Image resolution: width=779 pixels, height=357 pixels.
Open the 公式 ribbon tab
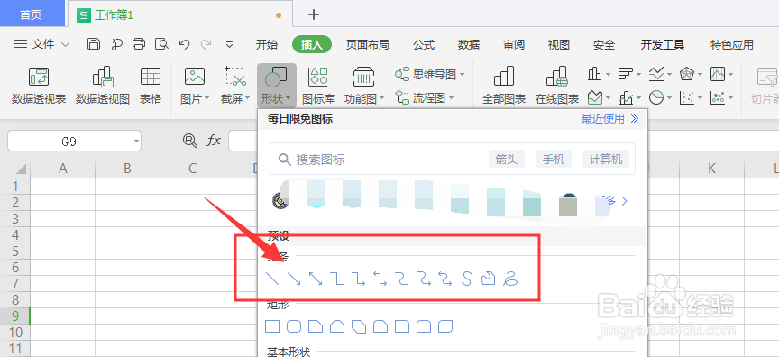(x=424, y=45)
